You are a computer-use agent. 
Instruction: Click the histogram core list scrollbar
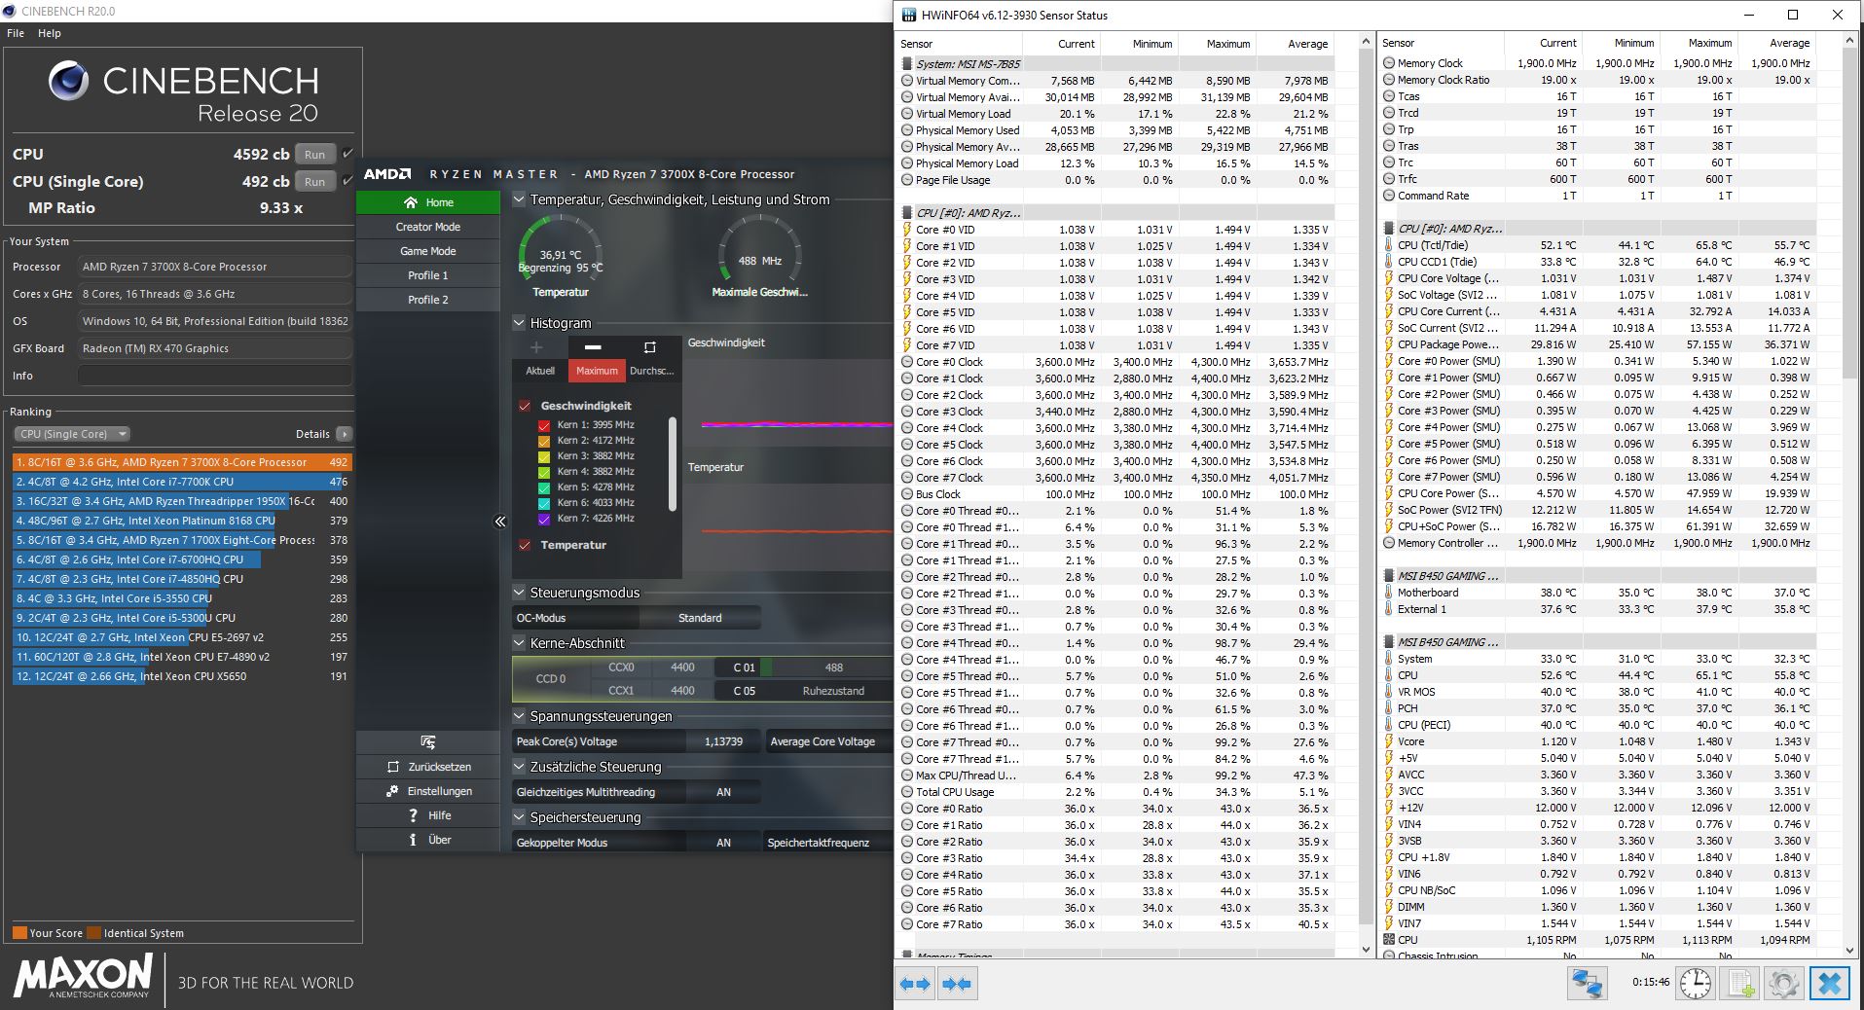coord(672,463)
